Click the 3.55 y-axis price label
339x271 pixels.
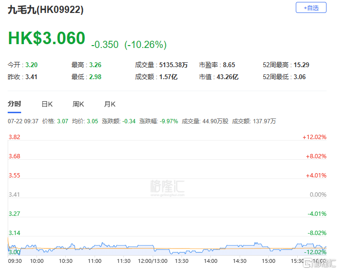pyautogui.click(x=14, y=176)
